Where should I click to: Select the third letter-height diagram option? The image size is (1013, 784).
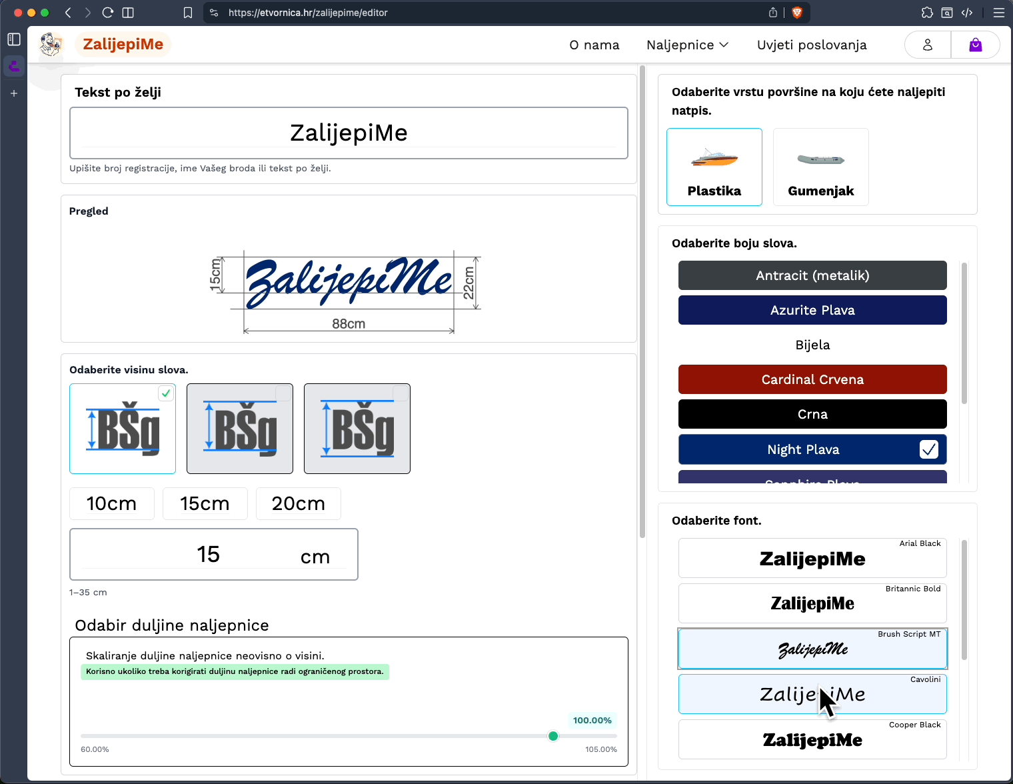[x=357, y=429]
